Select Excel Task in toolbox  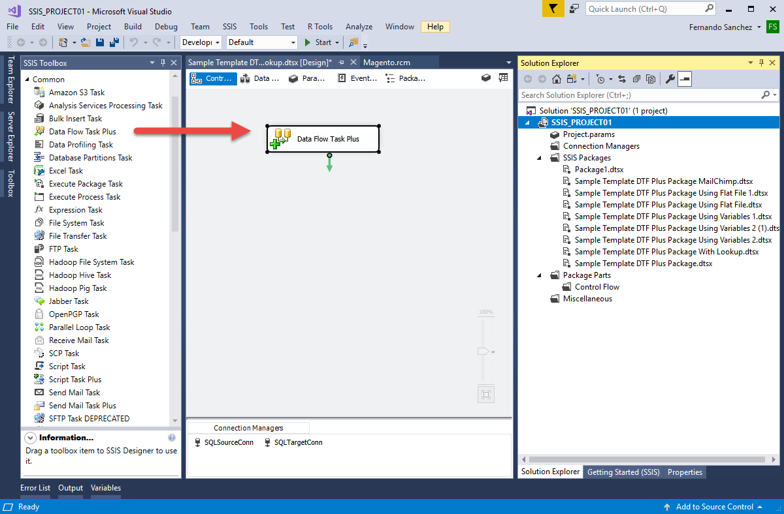pos(66,171)
